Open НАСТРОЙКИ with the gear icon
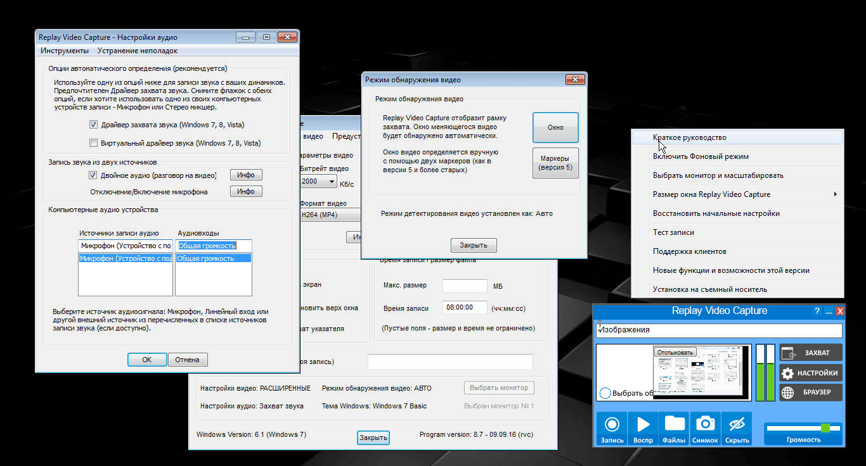 point(811,373)
